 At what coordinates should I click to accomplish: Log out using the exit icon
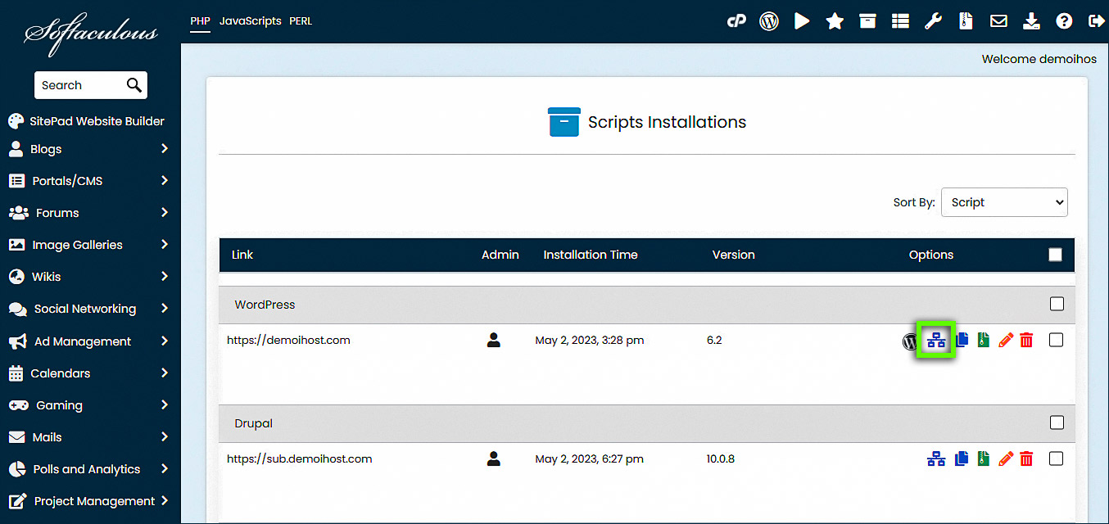[x=1097, y=20]
